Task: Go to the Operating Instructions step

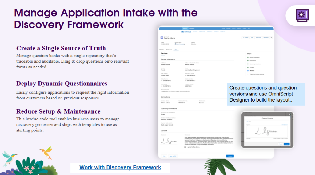Action: click(x=255, y=64)
